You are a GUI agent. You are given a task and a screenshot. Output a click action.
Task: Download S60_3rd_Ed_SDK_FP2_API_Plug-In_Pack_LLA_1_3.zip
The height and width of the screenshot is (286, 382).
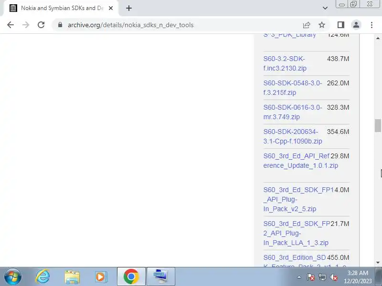[297, 233]
